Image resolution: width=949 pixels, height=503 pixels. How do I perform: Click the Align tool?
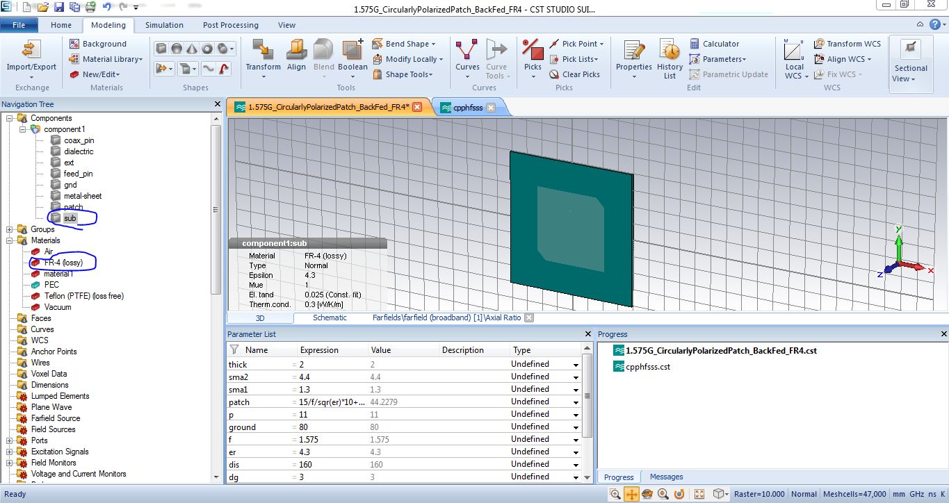click(297, 56)
